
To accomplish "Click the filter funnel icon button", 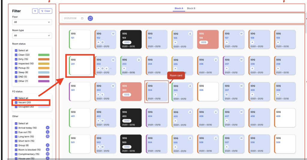I will (x=35, y=11).
